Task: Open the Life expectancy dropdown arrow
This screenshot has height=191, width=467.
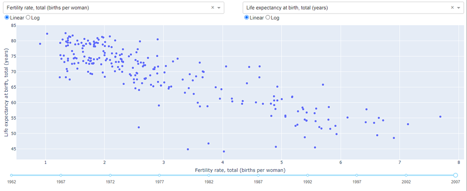Action: [x=459, y=8]
